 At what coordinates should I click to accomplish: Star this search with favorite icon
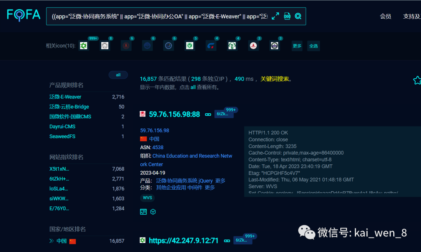(x=417, y=80)
